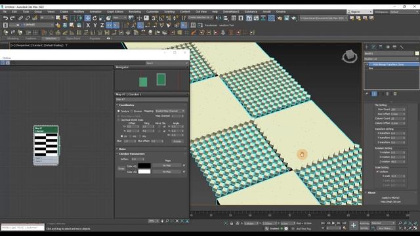Toggle the U Tile checkbox
Viewport: 420px width, 236px height.
pyautogui.click(x=165, y=127)
